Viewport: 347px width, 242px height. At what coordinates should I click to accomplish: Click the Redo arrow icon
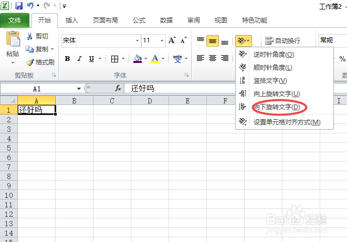click(47, 6)
